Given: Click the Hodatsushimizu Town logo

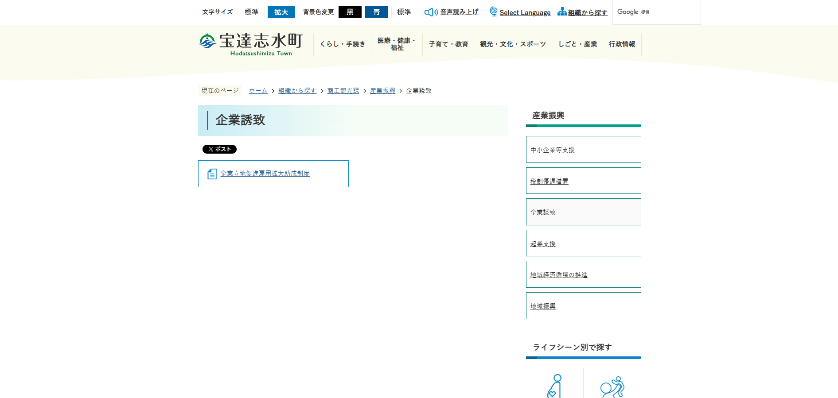Looking at the screenshot, I should [250, 44].
